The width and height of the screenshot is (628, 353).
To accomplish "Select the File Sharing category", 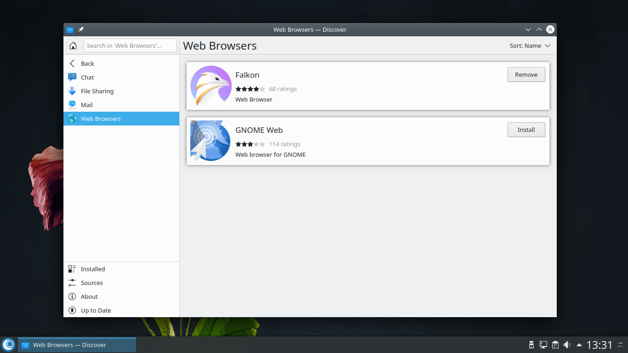I will coord(121,91).
